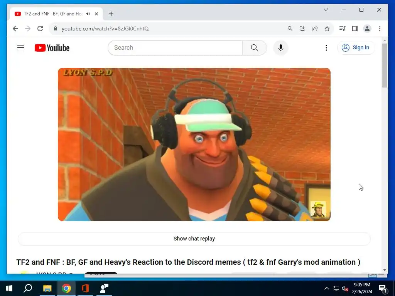Viewport: 395px width, 296px height.
Task: Click the muted volume tray icon
Action: click(345, 288)
